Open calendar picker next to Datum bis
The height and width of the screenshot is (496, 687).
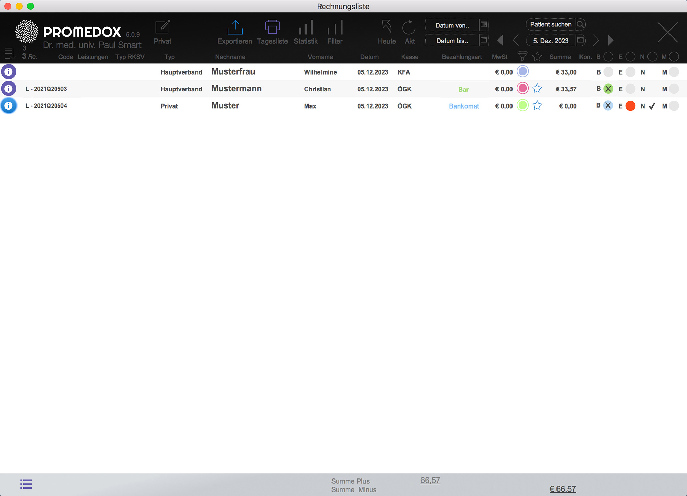[484, 40]
